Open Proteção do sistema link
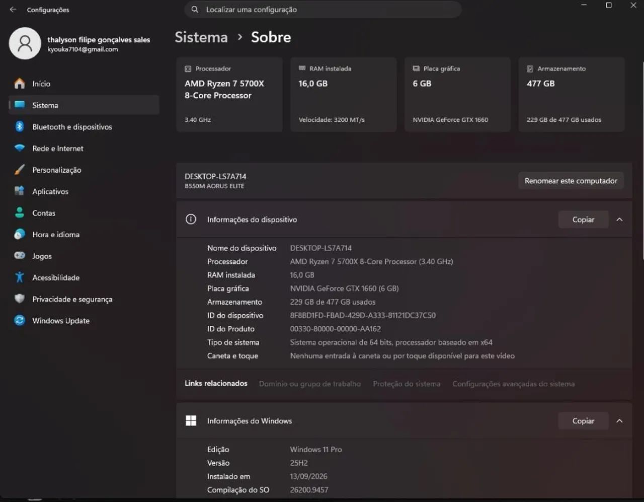The image size is (644, 502). pos(407,384)
